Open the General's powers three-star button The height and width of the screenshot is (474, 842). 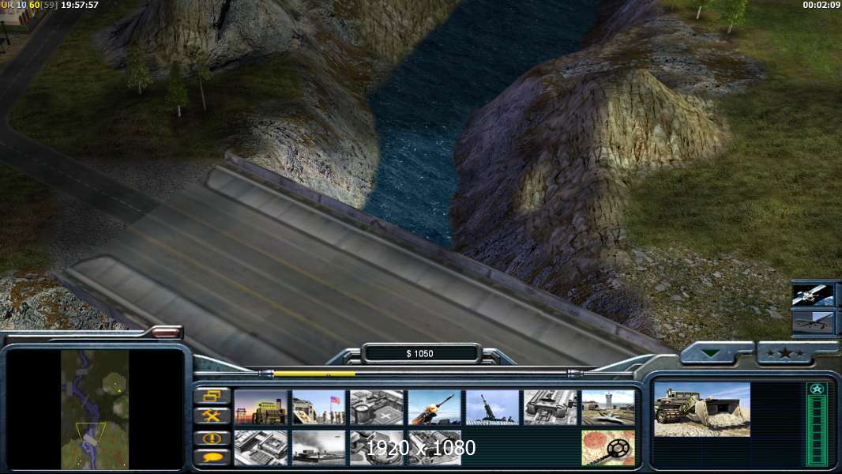(x=784, y=353)
